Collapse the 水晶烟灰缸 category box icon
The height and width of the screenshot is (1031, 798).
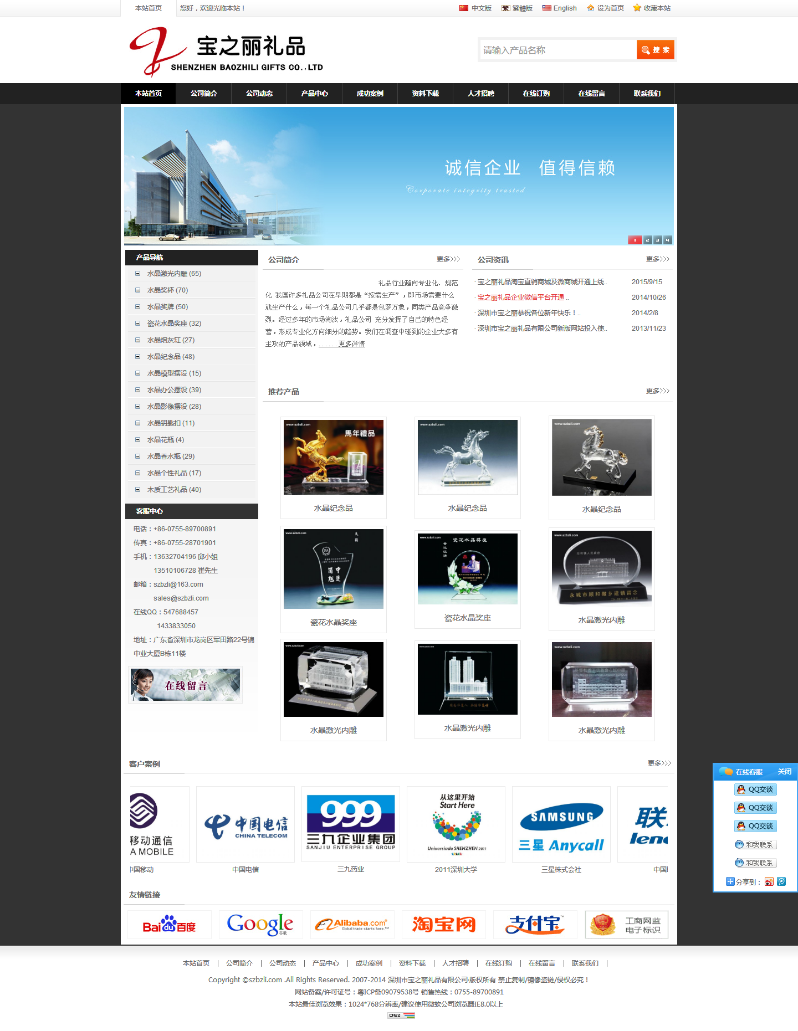(138, 340)
